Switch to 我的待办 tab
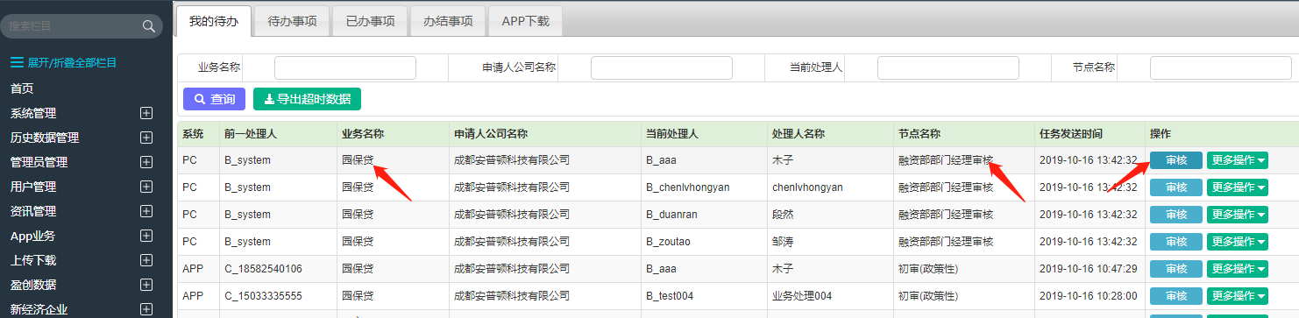 click(x=213, y=21)
